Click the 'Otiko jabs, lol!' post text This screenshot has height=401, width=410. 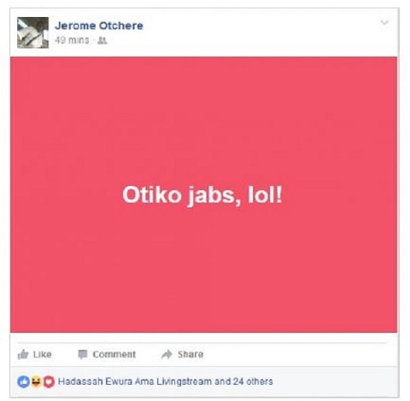click(202, 195)
